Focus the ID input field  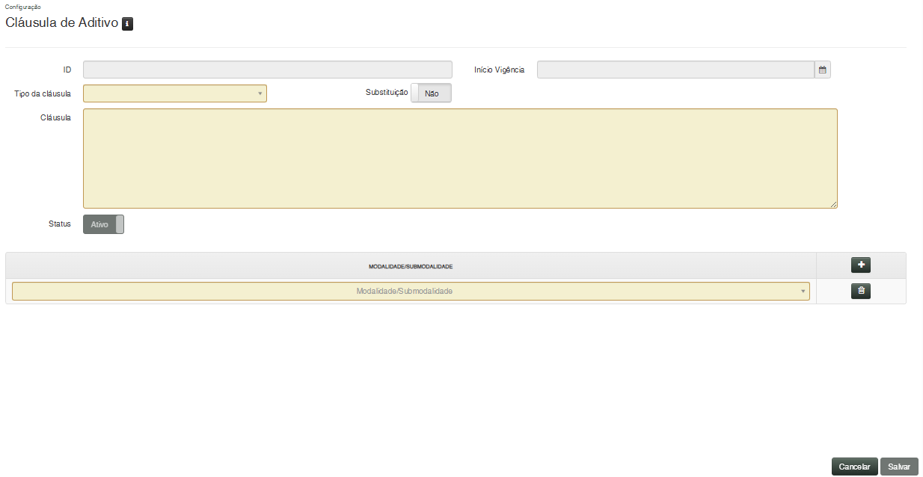(268, 70)
